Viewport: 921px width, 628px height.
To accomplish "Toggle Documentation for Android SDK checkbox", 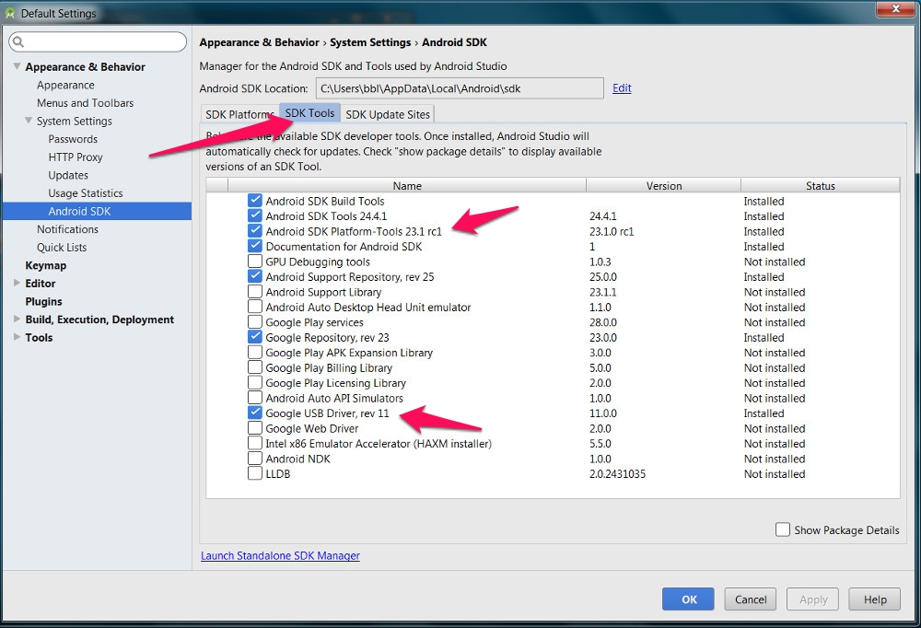I will coord(255,246).
